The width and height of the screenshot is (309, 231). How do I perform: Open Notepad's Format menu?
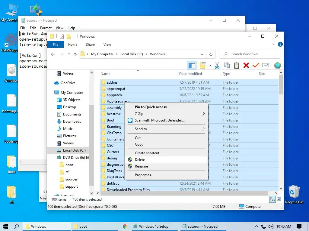[46, 28]
